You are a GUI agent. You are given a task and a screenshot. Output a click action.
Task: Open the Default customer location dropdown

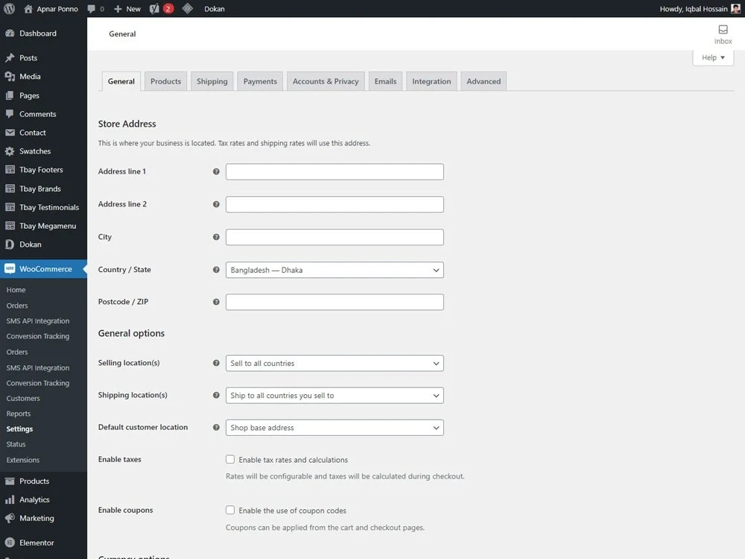(x=334, y=427)
